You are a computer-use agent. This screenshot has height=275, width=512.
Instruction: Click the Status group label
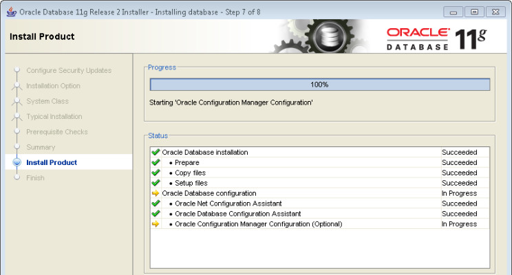158,135
